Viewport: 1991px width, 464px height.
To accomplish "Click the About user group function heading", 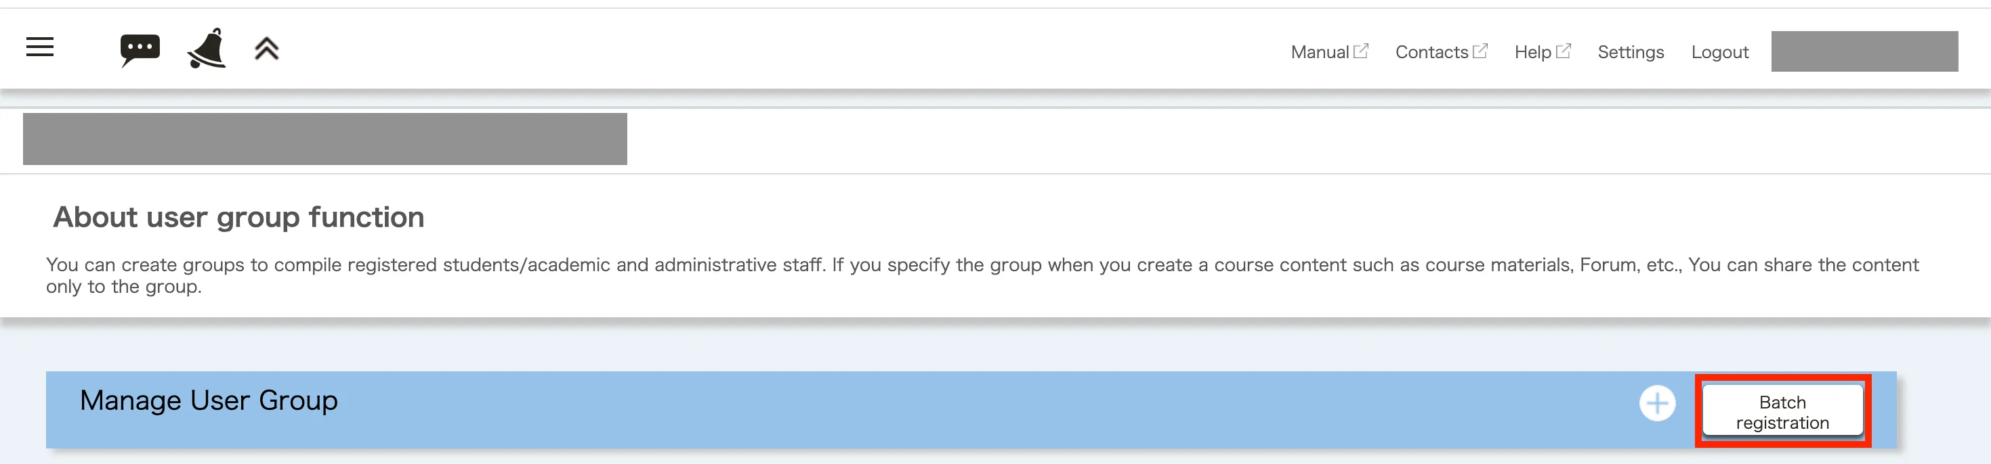I will pyautogui.click(x=238, y=218).
